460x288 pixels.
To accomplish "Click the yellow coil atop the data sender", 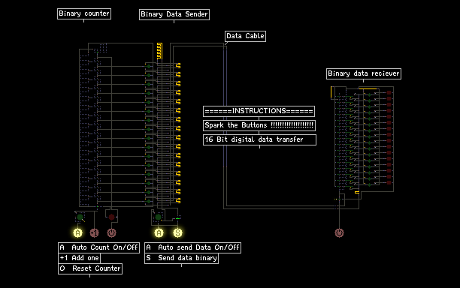I will click(159, 51).
